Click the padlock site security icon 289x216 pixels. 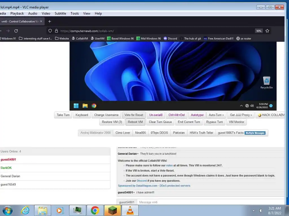coord(56,31)
